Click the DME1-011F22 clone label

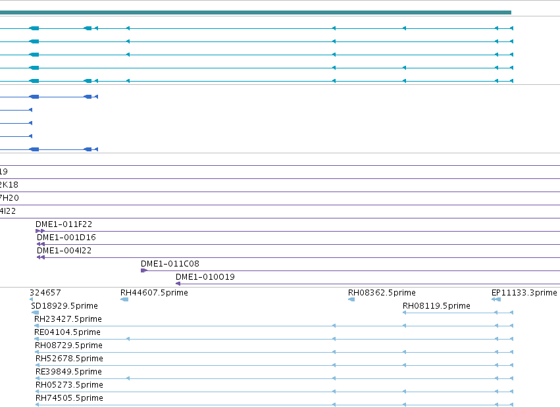coord(64,224)
